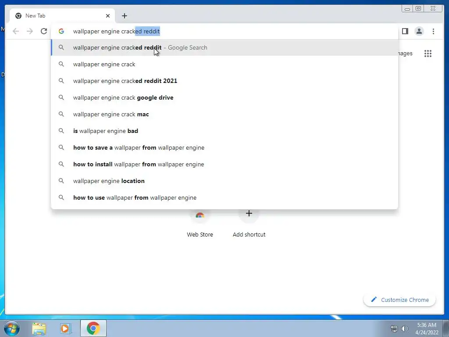Choose suggestion 'wallpaper engine crack google drive'

click(x=224, y=97)
